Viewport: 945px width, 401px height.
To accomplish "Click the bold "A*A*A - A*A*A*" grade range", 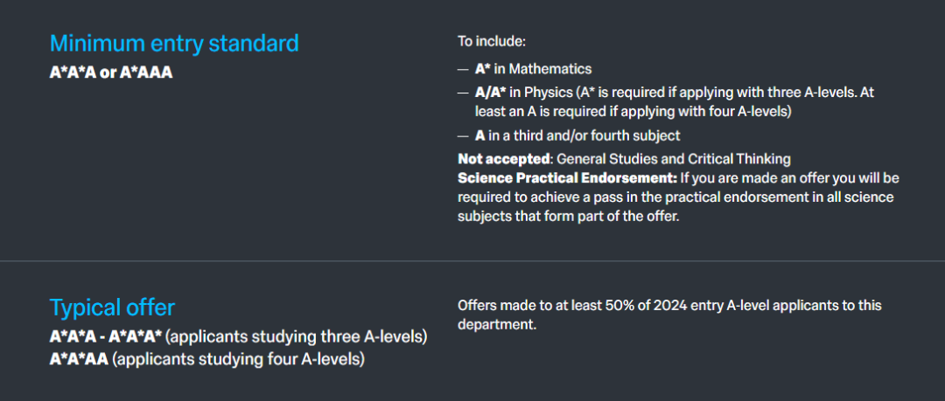I will pyautogui.click(x=106, y=337).
